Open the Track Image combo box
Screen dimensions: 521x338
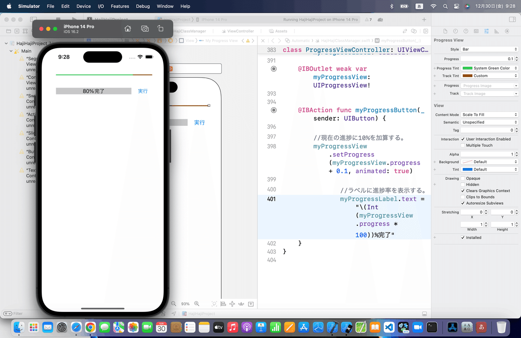(x=489, y=93)
